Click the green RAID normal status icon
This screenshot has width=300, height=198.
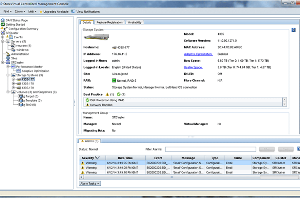tap(114, 81)
